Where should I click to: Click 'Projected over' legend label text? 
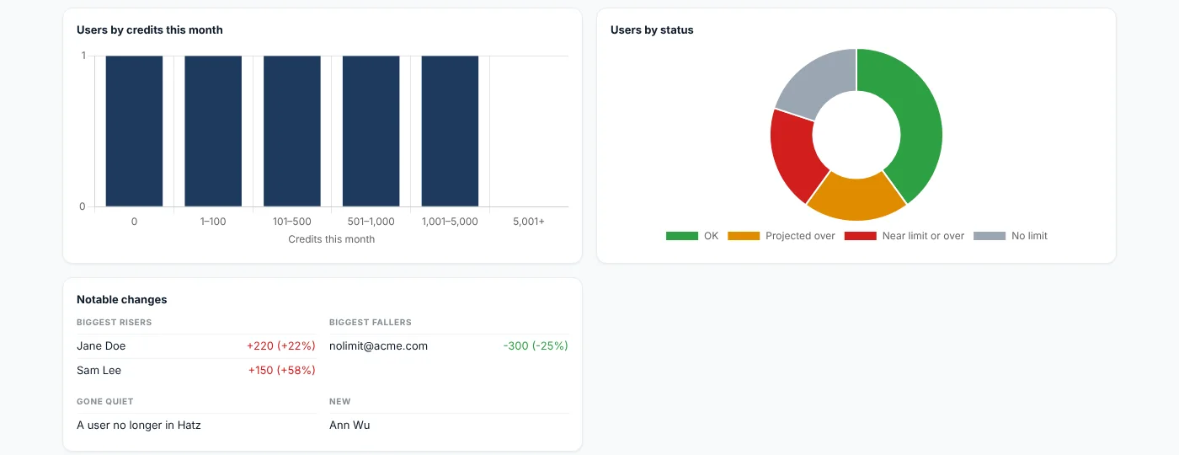click(x=800, y=236)
